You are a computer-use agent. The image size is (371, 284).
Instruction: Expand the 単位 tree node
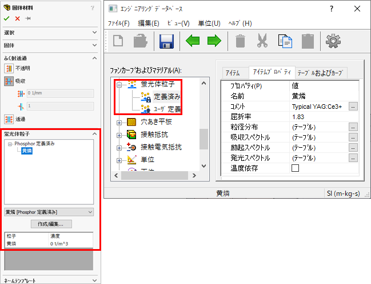pos(119,160)
